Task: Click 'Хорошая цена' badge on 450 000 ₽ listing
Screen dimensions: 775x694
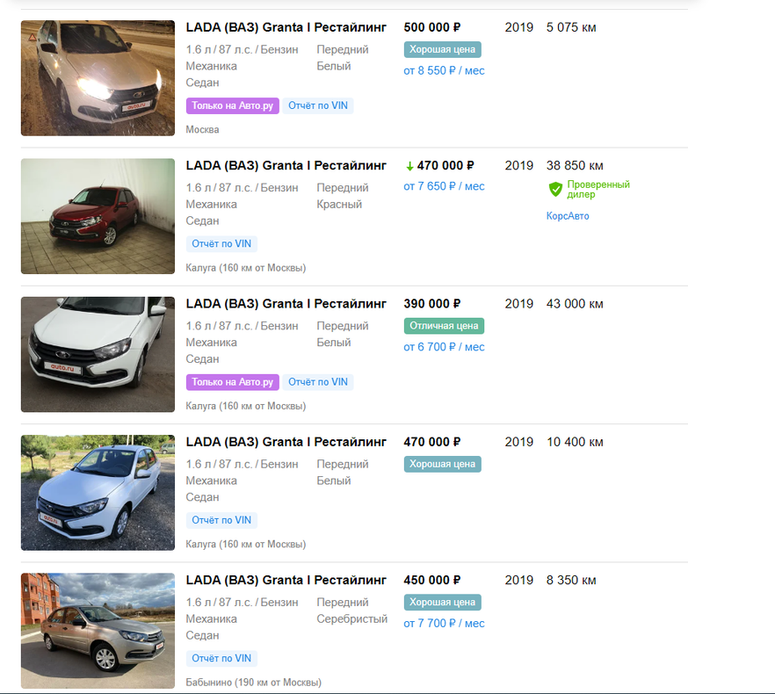Action: (442, 603)
